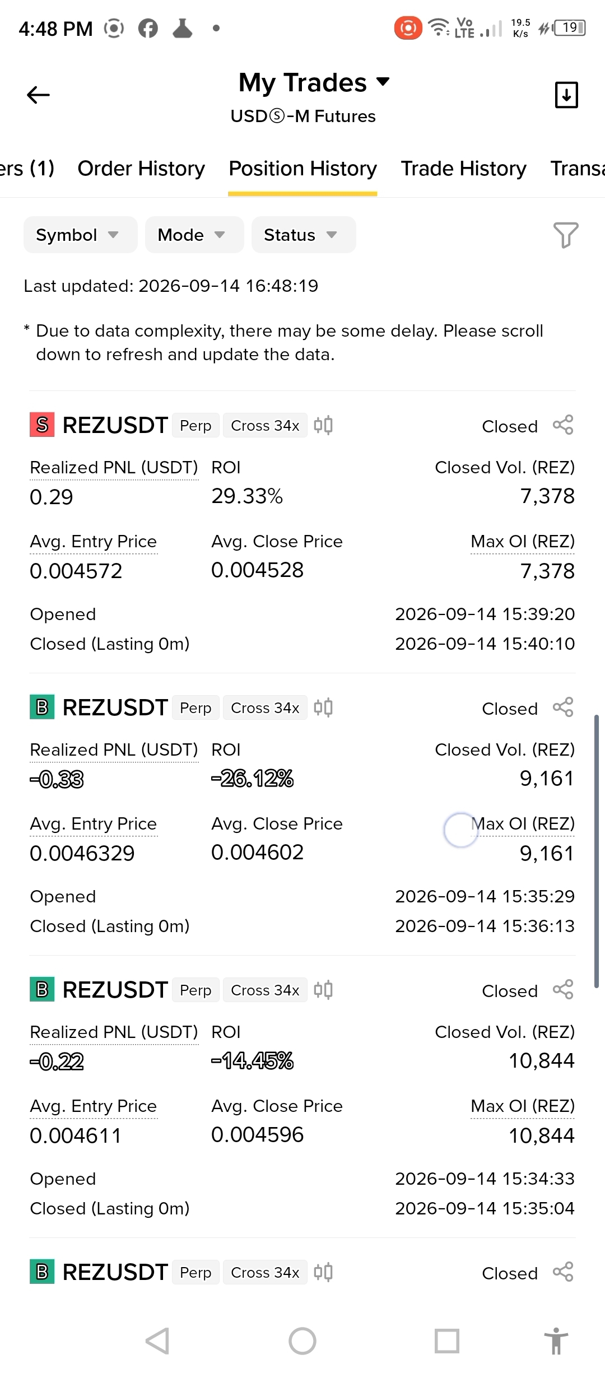Open chart icon for -26.12% ROI position
The image size is (605, 1378).
[323, 707]
